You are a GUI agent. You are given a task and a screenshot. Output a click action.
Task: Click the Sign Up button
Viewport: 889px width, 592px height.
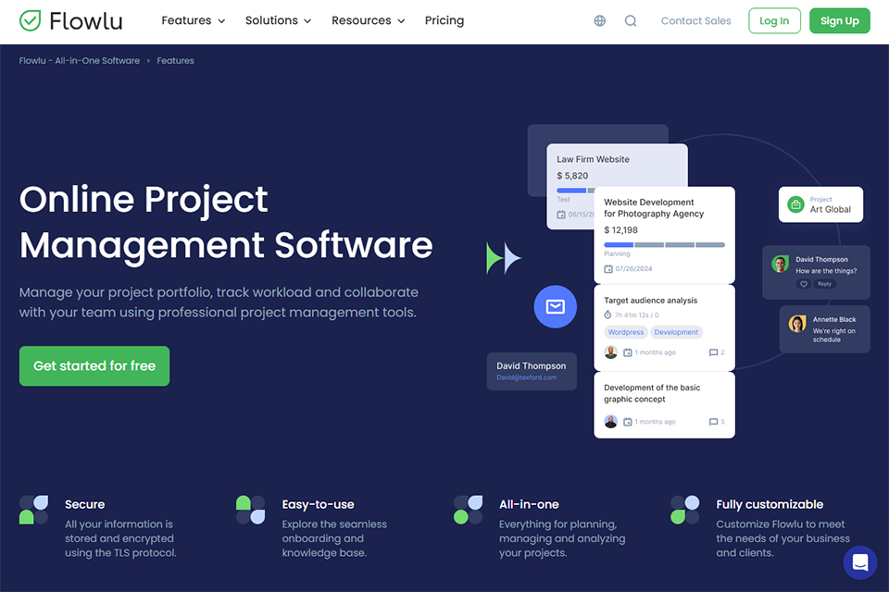pos(840,21)
